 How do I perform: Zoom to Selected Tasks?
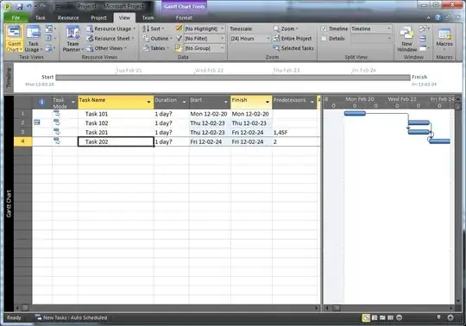click(x=293, y=48)
